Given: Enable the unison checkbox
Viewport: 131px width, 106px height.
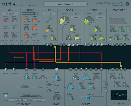Looking at the screenshot, I should (14, 28).
